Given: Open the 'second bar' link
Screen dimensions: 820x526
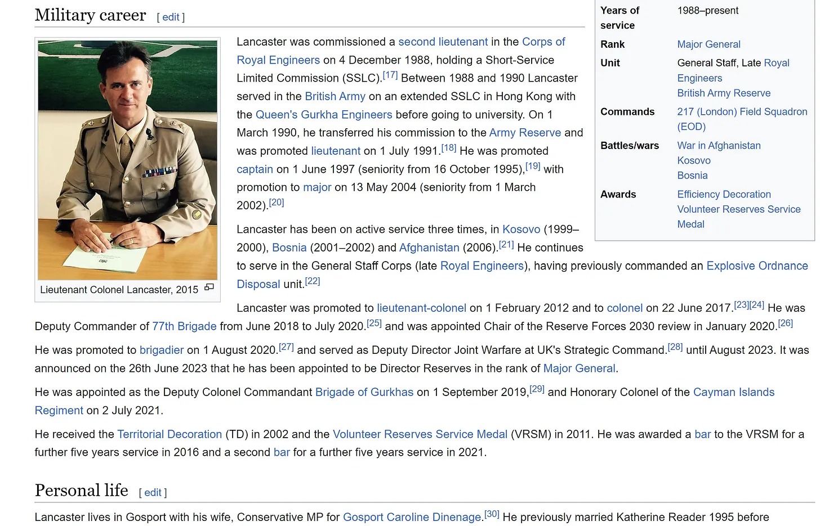Looking at the screenshot, I should tap(282, 452).
